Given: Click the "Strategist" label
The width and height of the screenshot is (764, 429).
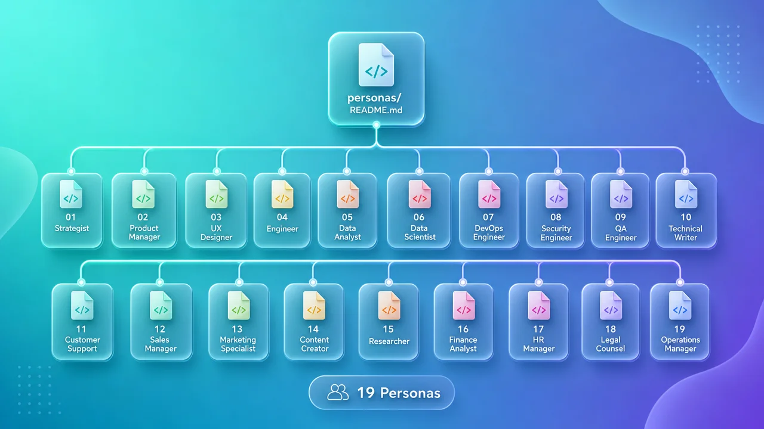Looking at the screenshot, I should (x=72, y=228).
